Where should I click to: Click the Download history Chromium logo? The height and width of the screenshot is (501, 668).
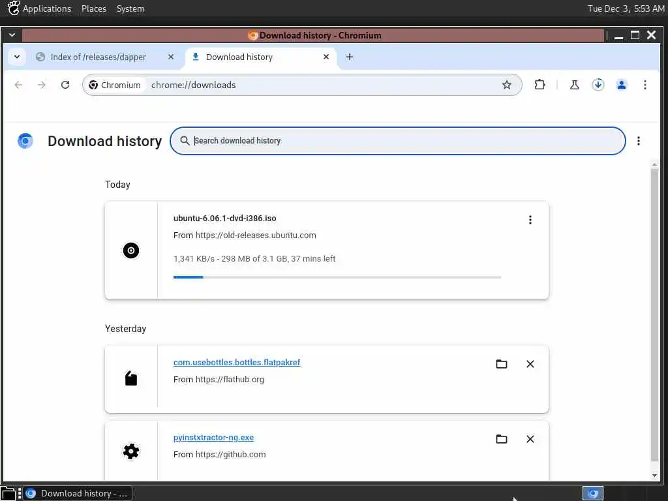pyautogui.click(x=25, y=141)
